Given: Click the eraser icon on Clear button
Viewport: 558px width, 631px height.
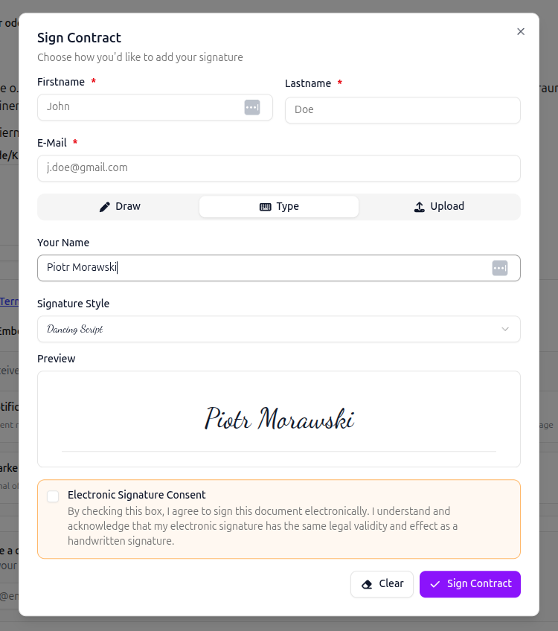Looking at the screenshot, I should coord(367,584).
